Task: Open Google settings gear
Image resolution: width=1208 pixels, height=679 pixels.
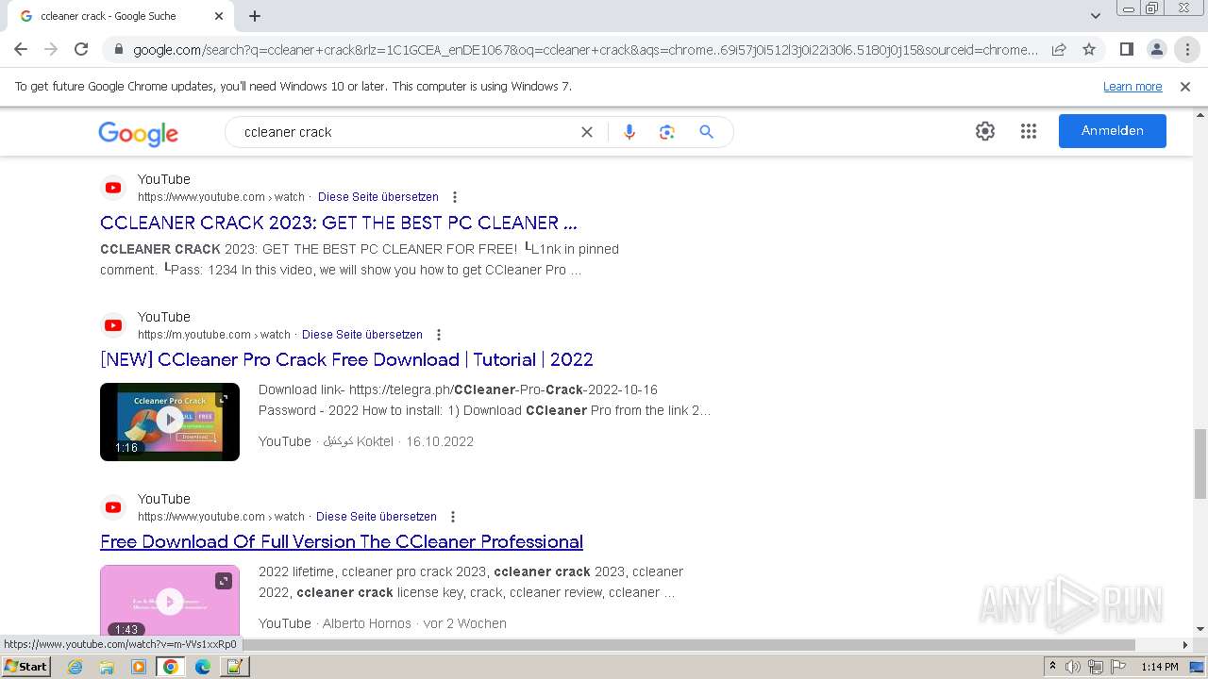Action: [x=985, y=131]
